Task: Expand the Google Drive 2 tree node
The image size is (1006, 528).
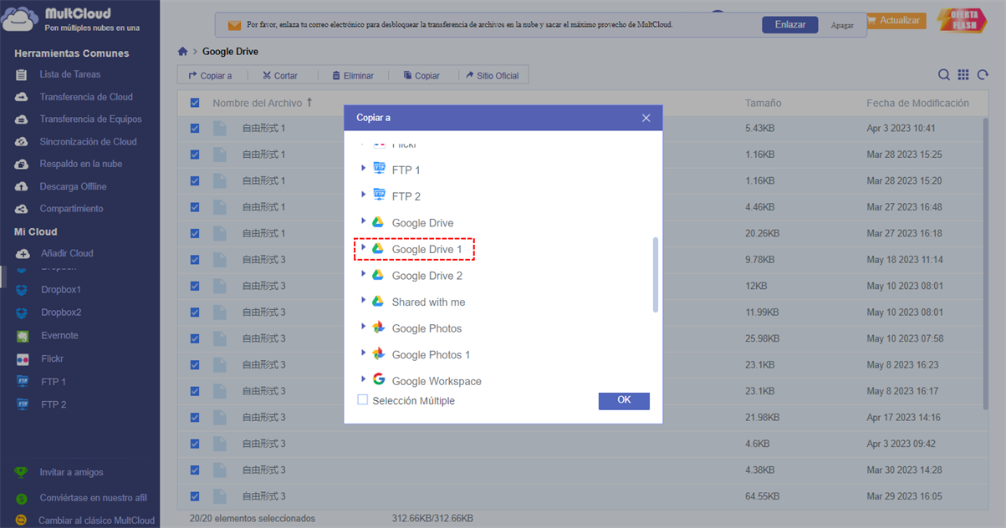Action: 364,274
